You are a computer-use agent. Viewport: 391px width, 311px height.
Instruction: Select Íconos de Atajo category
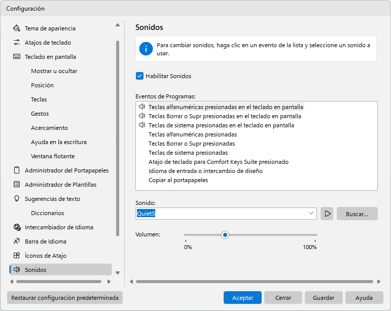46,256
